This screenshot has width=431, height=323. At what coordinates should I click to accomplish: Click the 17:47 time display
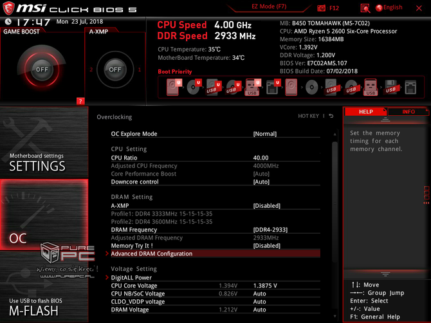(33, 22)
